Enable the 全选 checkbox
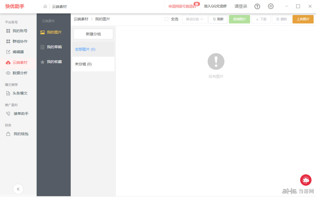The width and height of the screenshot is (316, 197). point(166,19)
